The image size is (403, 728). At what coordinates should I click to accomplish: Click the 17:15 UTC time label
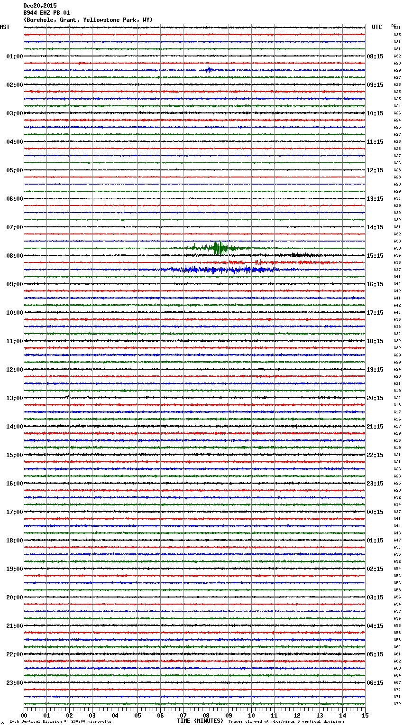[375, 313]
